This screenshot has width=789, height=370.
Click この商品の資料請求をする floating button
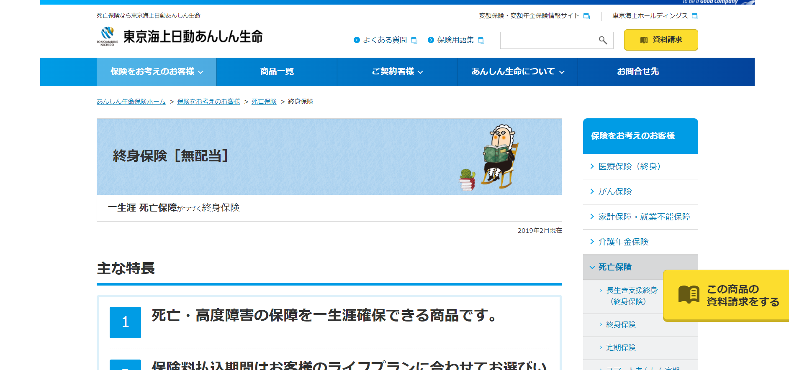(x=726, y=296)
